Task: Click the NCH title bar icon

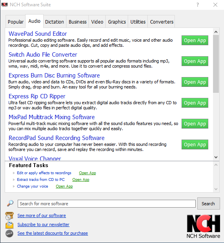Action: coord(4,5)
